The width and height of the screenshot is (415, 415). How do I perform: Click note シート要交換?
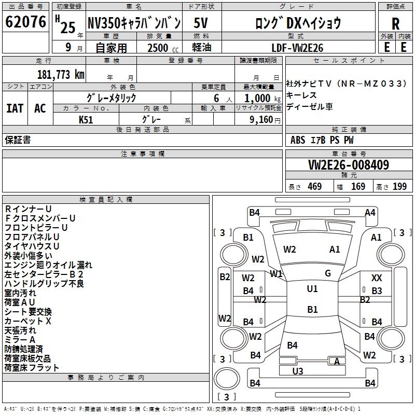[28, 312]
